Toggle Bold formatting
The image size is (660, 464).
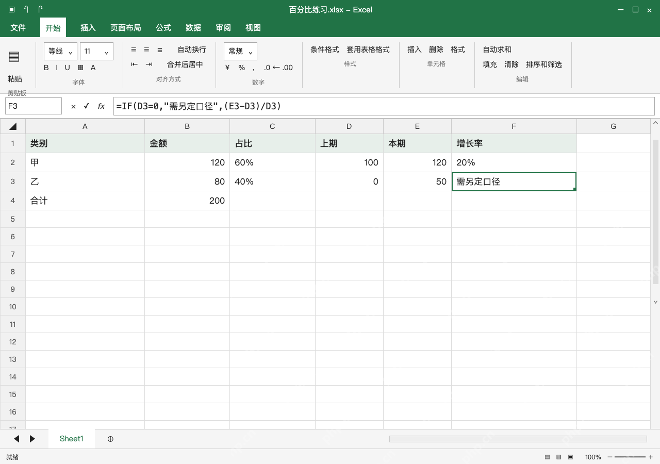(x=46, y=68)
